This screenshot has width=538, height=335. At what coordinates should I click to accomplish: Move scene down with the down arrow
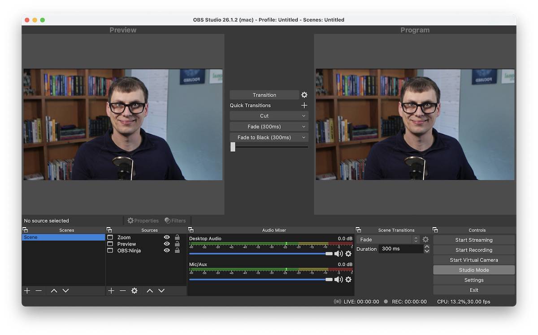tap(65, 291)
